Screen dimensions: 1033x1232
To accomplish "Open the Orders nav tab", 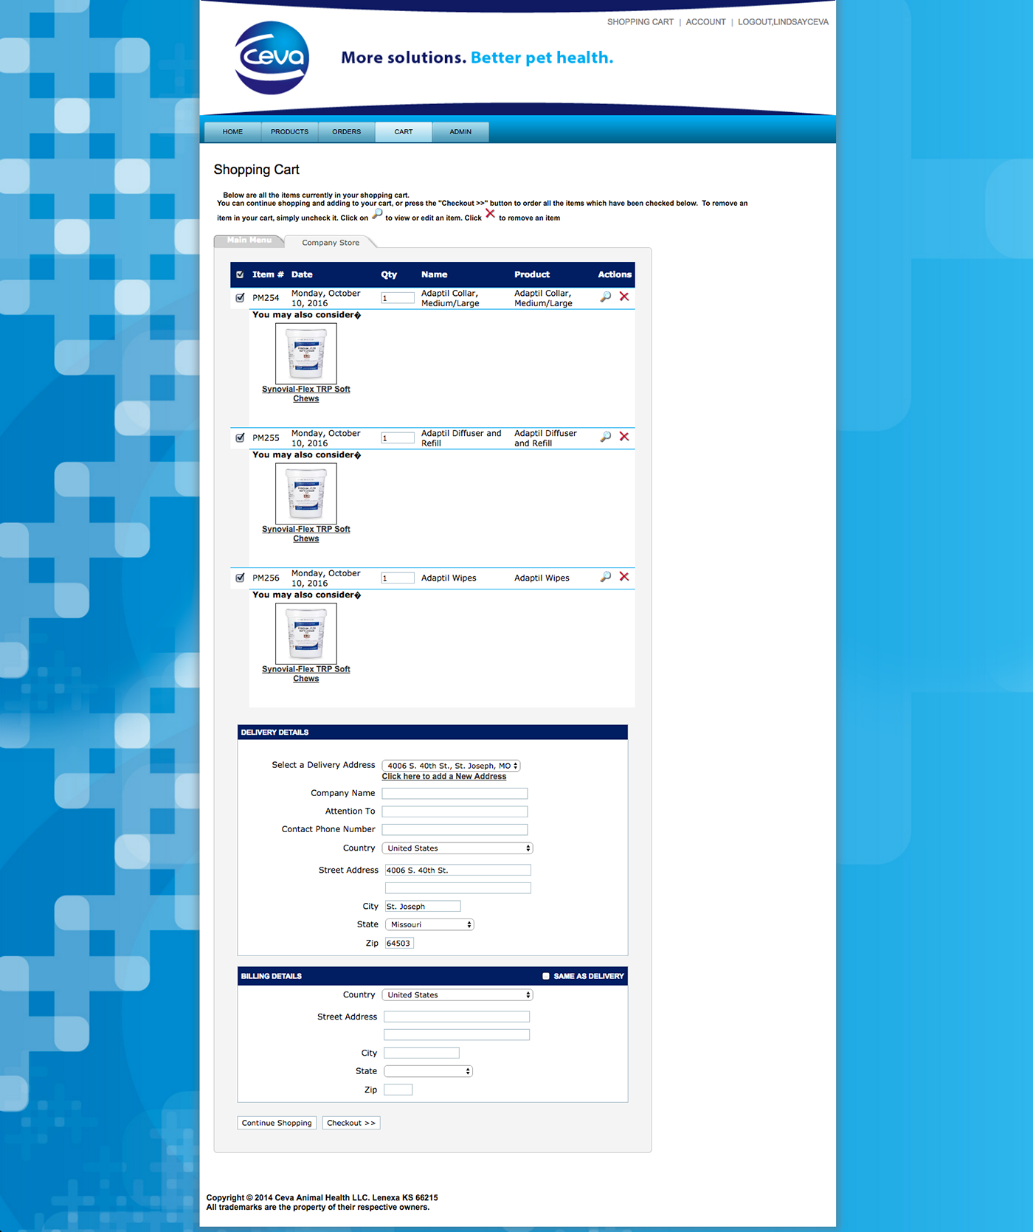I will pyautogui.click(x=347, y=132).
